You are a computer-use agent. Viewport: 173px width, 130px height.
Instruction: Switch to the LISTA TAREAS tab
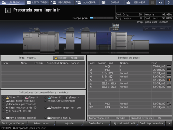pos(37,2)
